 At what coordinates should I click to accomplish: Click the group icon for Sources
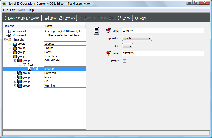click(x=15, y=44)
